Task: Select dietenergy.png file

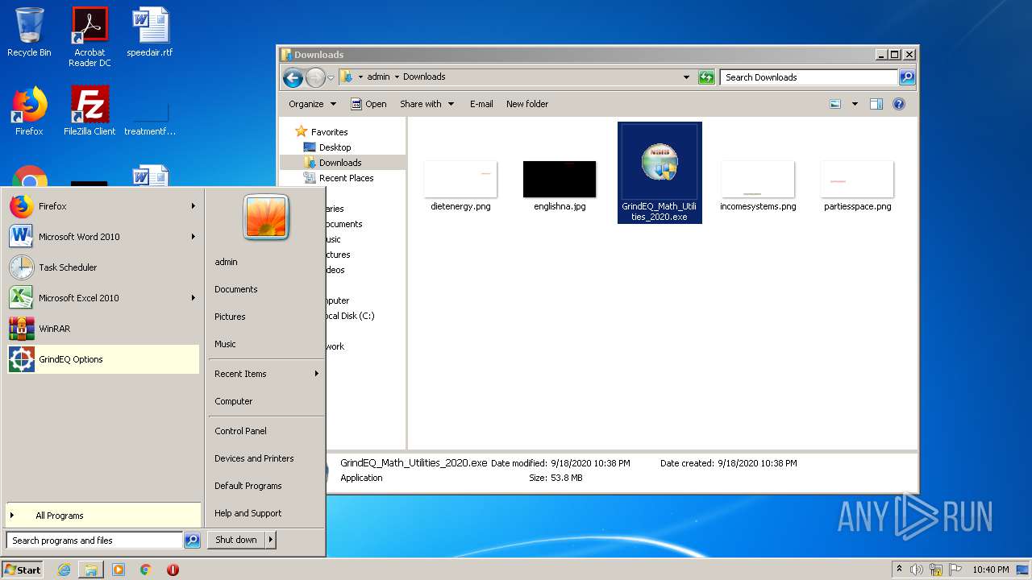Action: click(x=460, y=185)
